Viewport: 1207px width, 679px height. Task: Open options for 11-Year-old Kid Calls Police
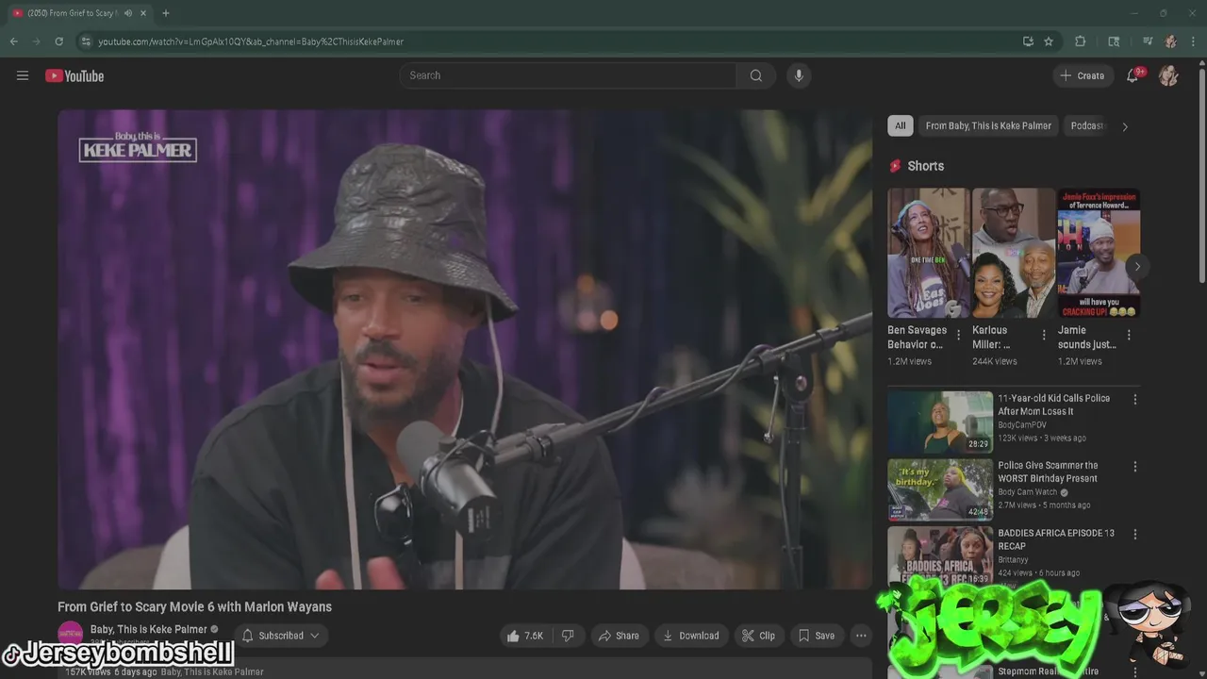(1135, 400)
